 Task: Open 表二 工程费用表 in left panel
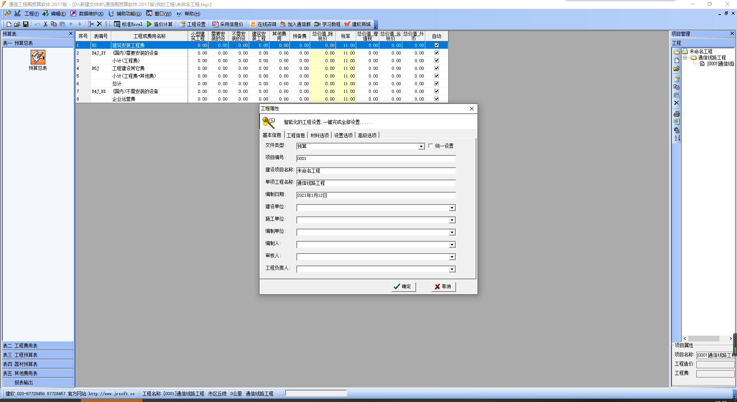38,346
